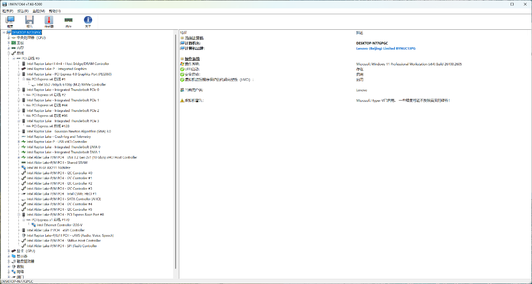The width and height of the screenshot is (532, 284).
Task: Expand the 显卡 (GPU) tree node
Action: 8,251
